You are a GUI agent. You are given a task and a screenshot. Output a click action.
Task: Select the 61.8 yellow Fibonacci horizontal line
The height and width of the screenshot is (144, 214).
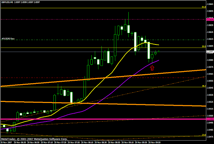103,8
